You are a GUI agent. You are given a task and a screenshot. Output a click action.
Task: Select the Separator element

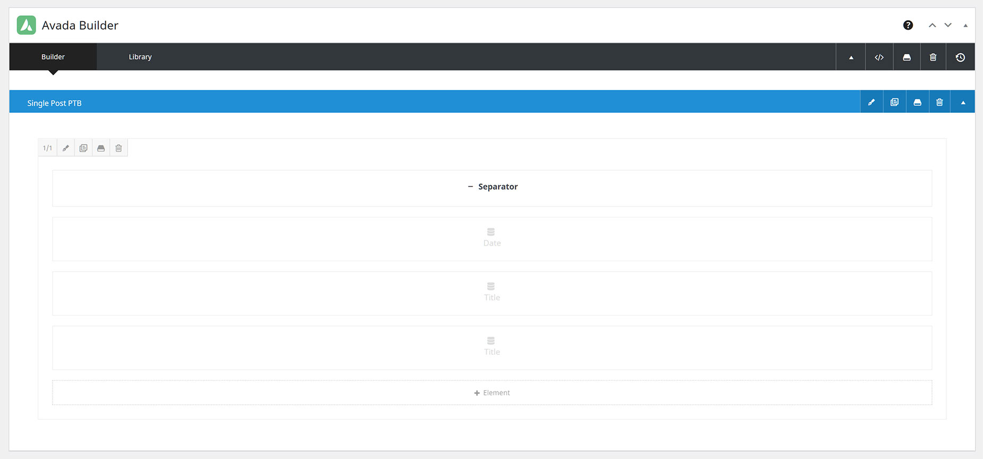click(492, 188)
